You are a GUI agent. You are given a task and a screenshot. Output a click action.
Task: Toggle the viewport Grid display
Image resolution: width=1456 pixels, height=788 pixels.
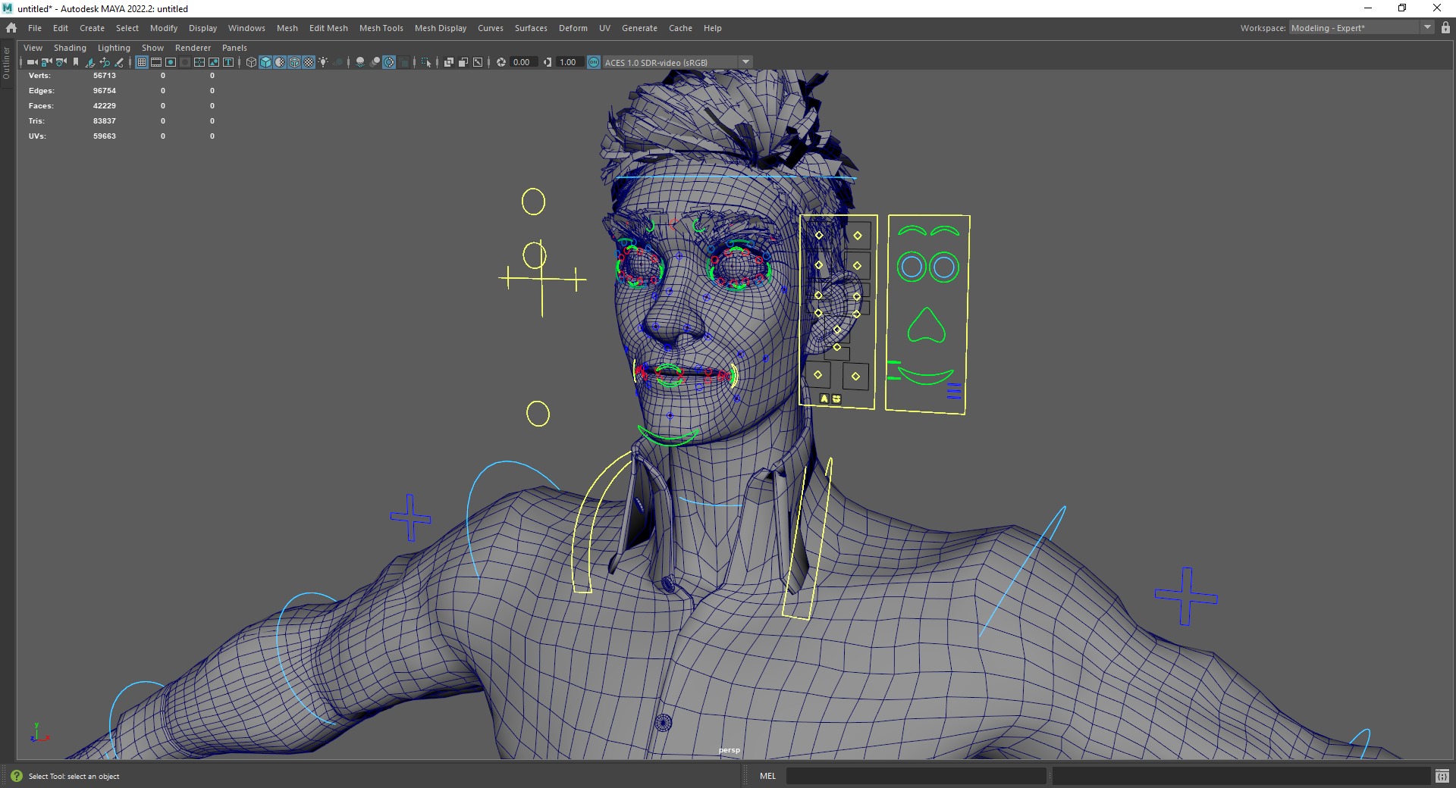pos(142,62)
